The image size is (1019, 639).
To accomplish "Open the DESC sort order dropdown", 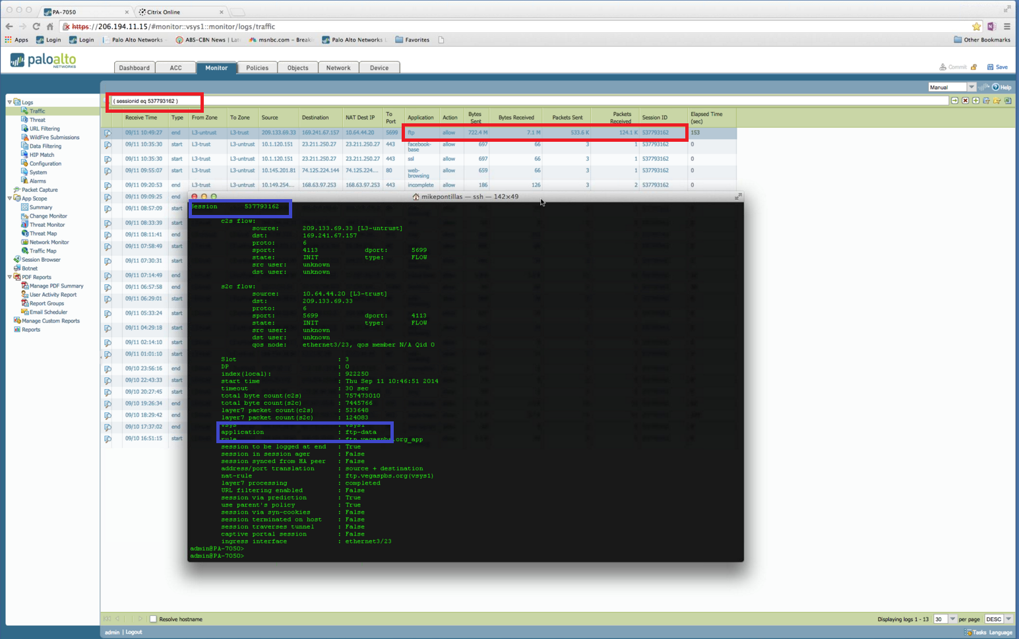I will [x=1008, y=619].
